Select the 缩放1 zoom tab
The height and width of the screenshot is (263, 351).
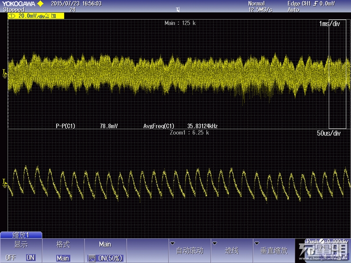point(21,235)
